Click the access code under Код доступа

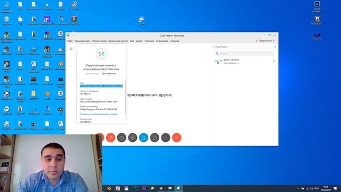click(85, 122)
